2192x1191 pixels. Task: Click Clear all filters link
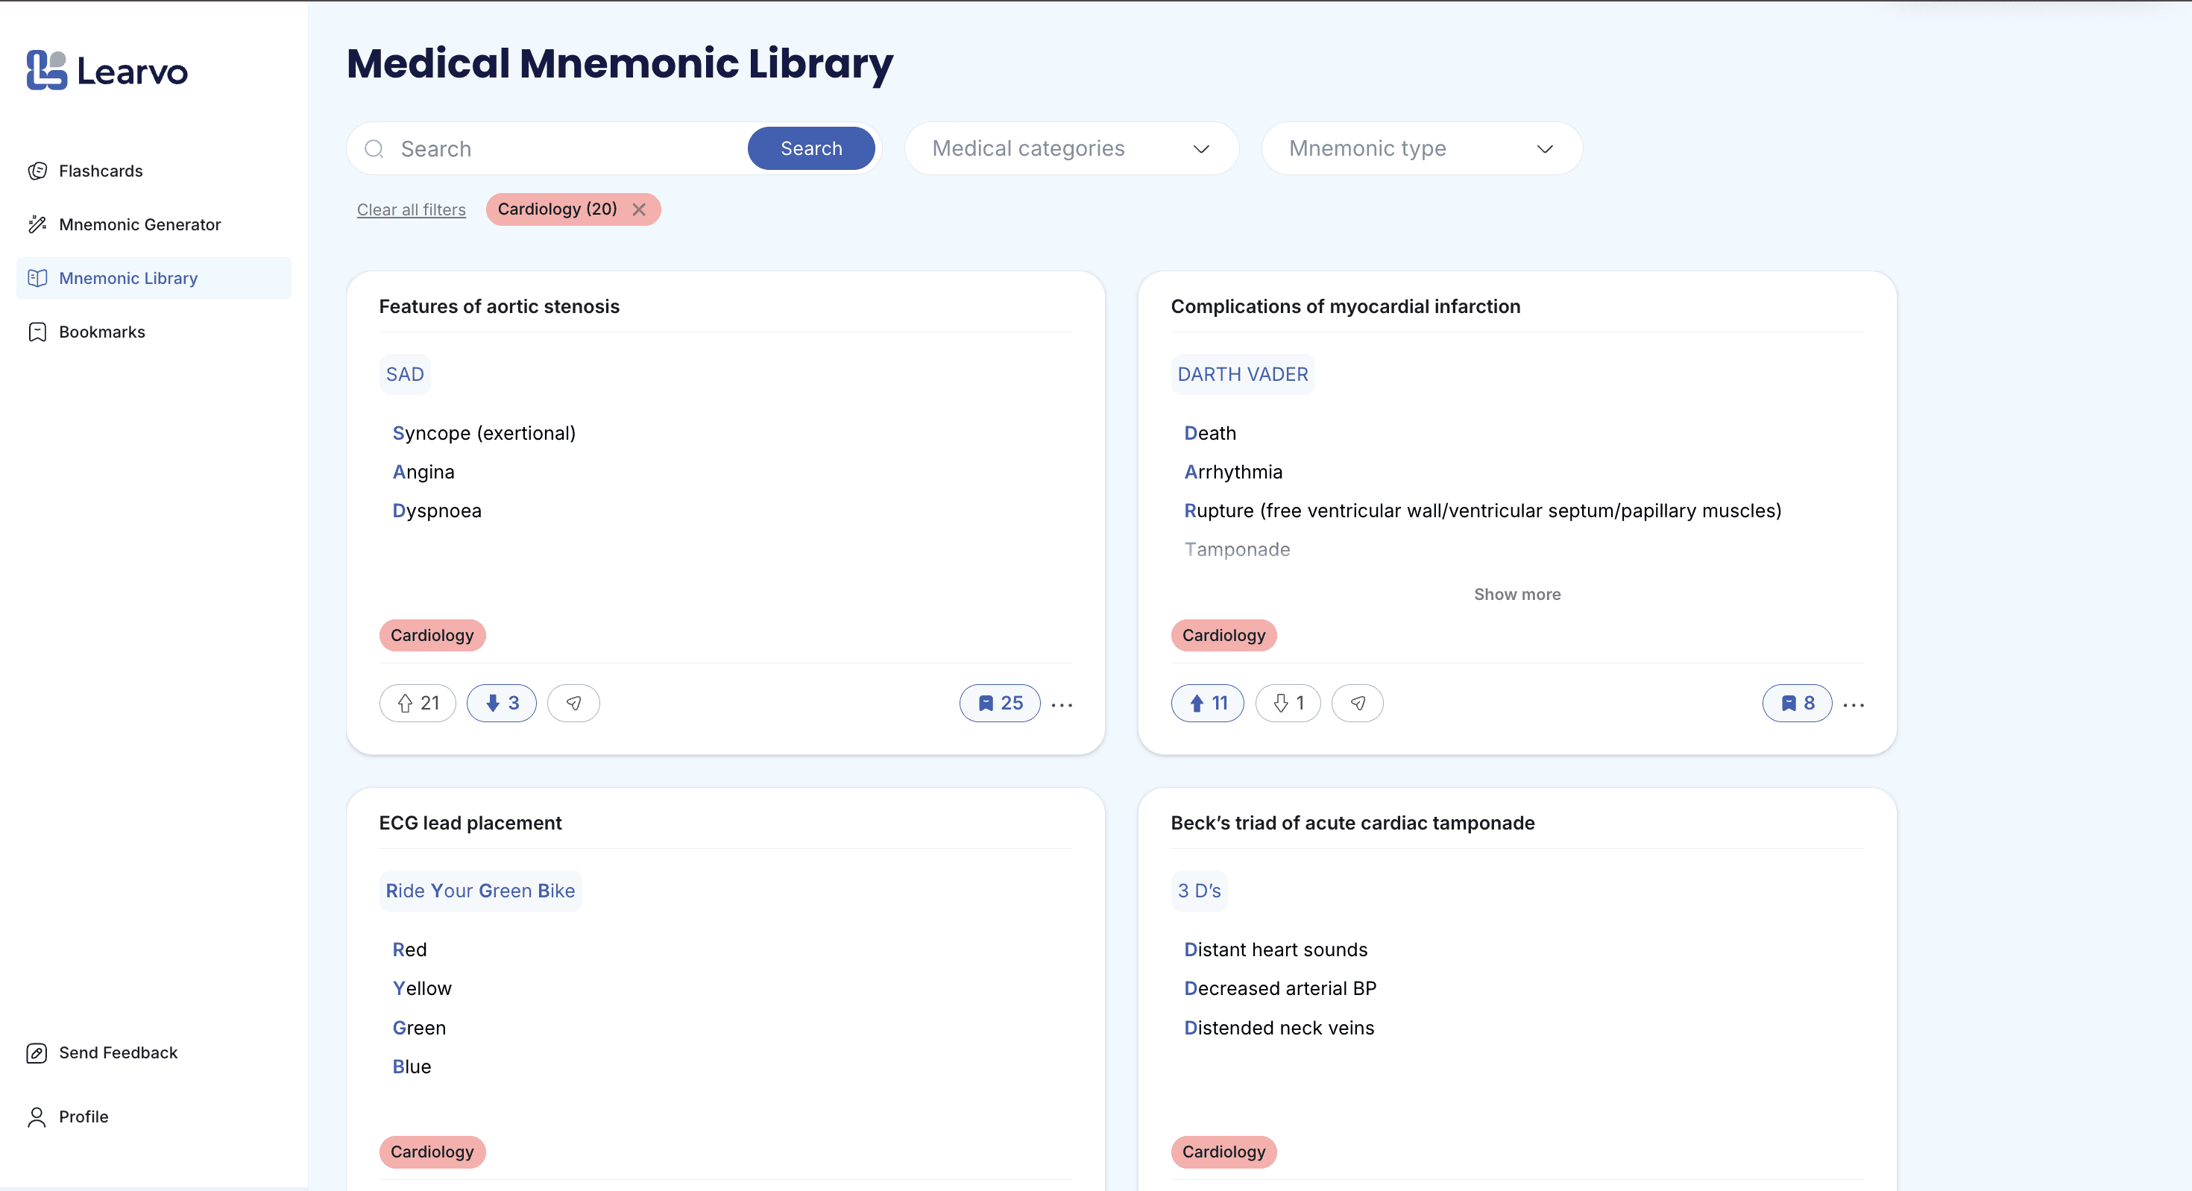click(411, 210)
